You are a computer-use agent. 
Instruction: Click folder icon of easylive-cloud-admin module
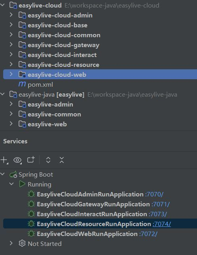coord(22,15)
